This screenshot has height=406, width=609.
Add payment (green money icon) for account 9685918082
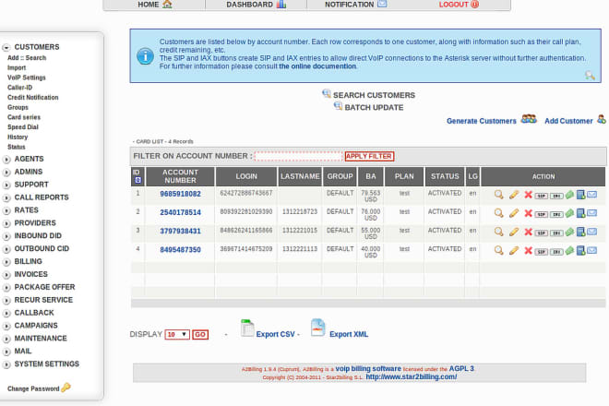pyautogui.click(x=569, y=195)
